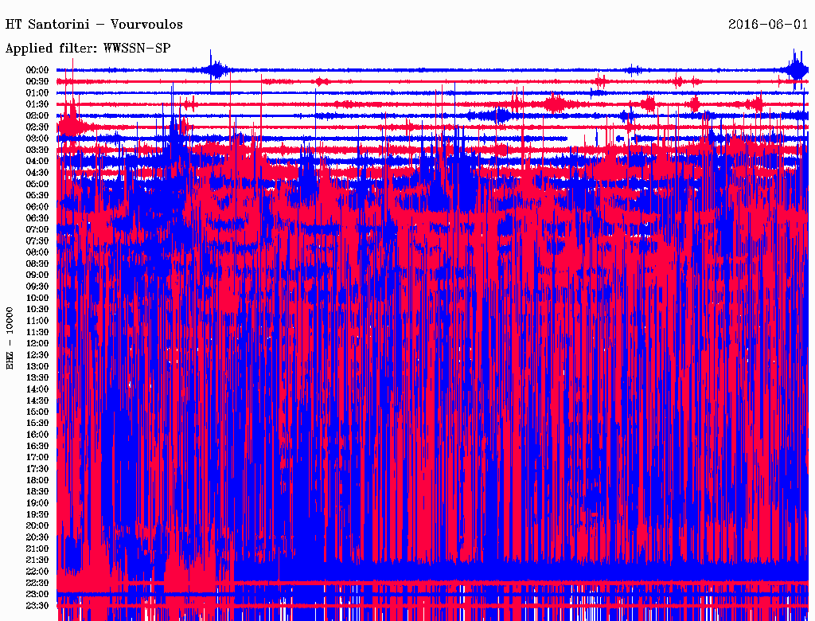Click the 17:30 time label
815x621 pixels.
click(37, 469)
